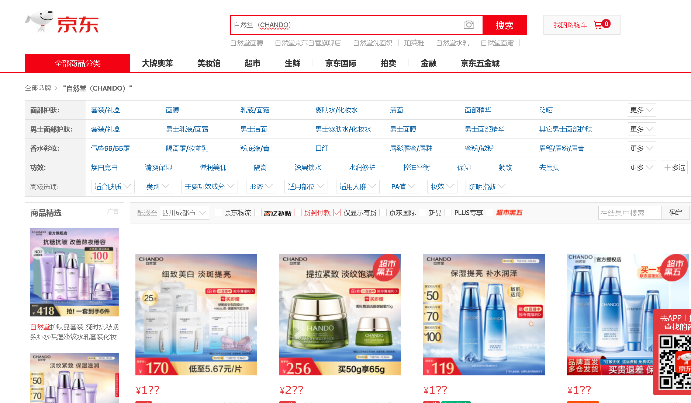691x403 pixels.
Task: Open 淡纹紧致 保湿滋润 sidebar ad image
Action: 75,378
